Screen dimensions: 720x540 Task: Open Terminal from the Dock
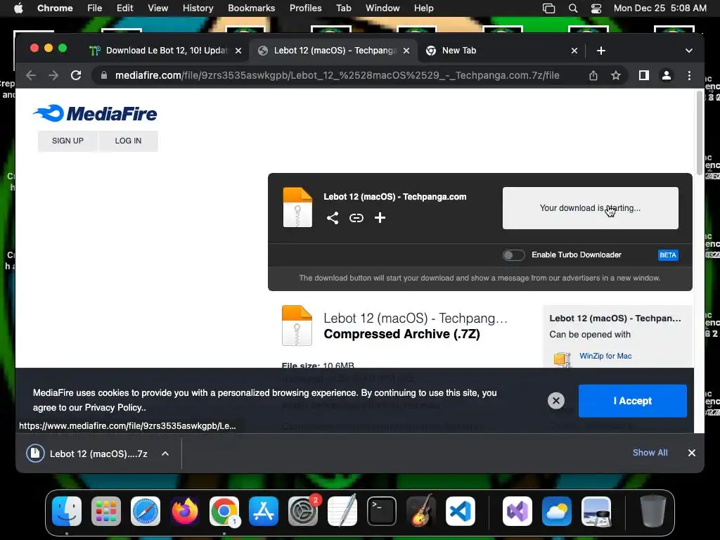pos(382,511)
